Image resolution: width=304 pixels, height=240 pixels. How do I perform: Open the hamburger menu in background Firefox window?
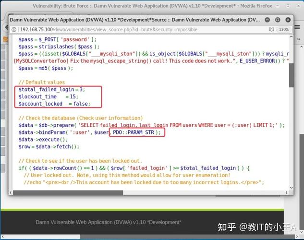297,27
